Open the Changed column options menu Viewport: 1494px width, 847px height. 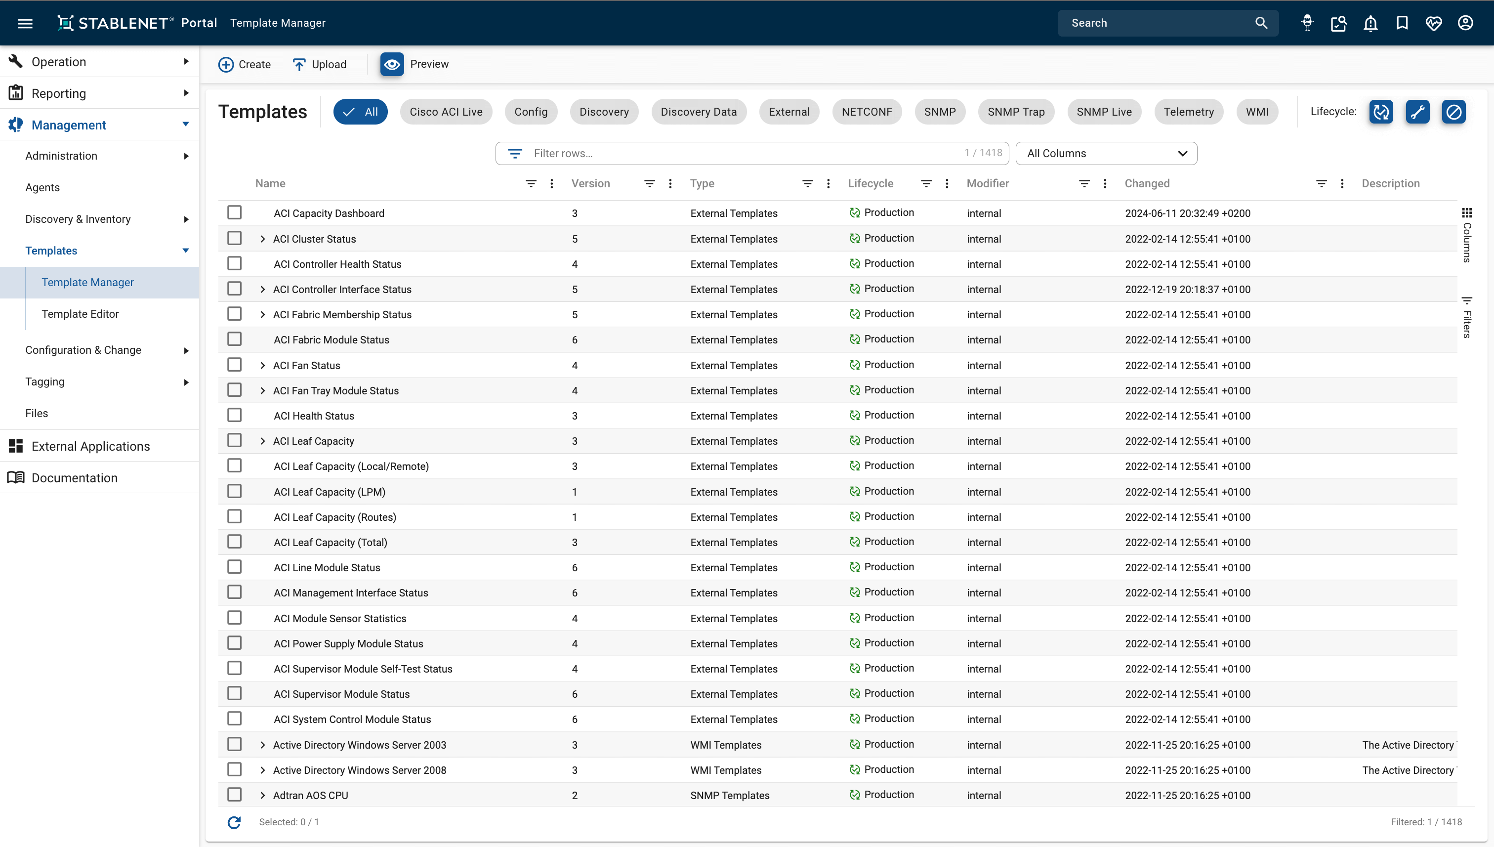pos(1342,184)
